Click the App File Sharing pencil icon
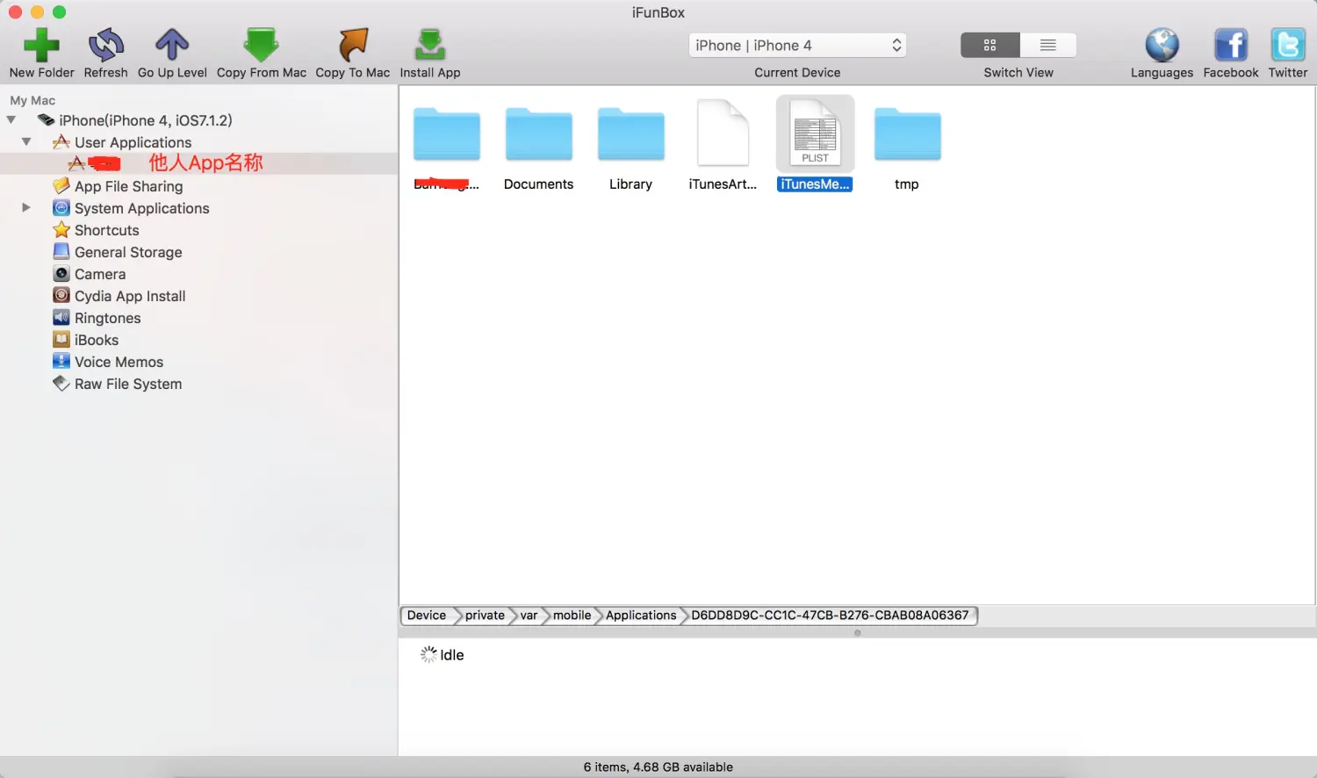Image resolution: width=1317 pixels, height=778 pixels. point(61,185)
